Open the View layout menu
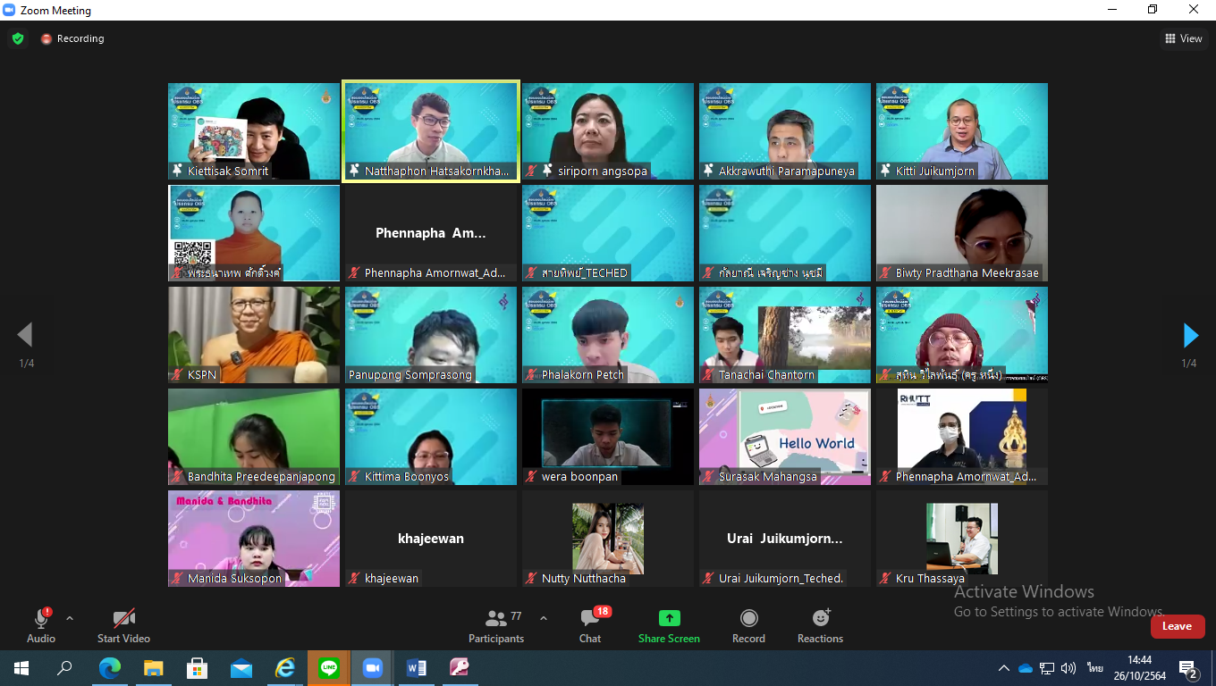The image size is (1216, 686). point(1184,38)
